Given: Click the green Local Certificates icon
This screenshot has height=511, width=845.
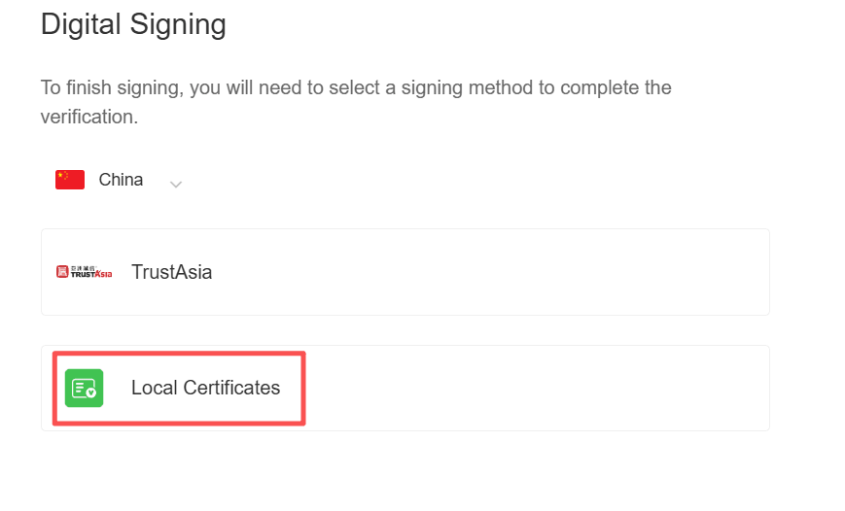Looking at the screenshot, I should (84, 388).
